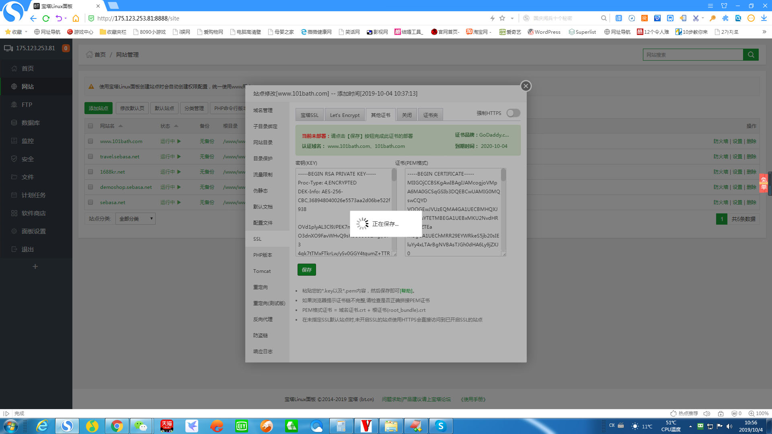Screen dimensions: 772x434
Task: Check the sebasa.net row checkbox
Action: 90,202
